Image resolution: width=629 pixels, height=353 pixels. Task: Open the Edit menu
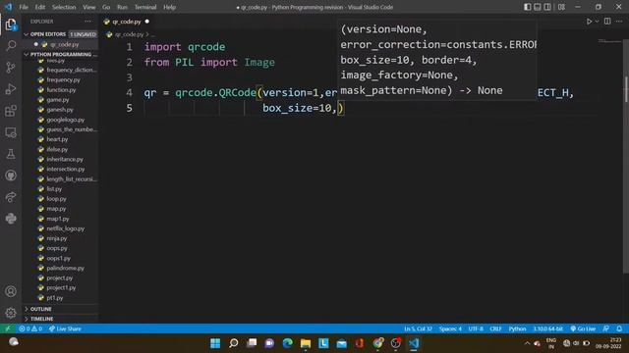39,7
